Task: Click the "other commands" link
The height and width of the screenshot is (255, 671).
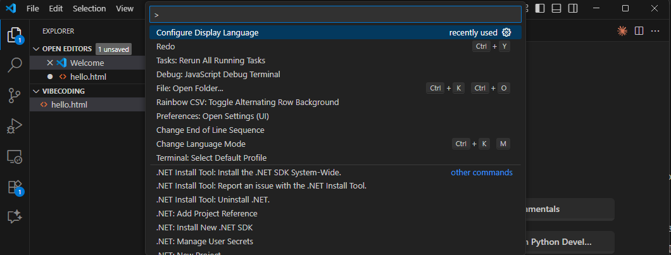Action: (x=481, y=172)
